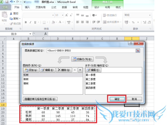Image resolution: width=168 pixels, height=125 pixels.
Task: Click OK (确定) in the dialog
Action: pyautogui.click(x=117, y=99)
